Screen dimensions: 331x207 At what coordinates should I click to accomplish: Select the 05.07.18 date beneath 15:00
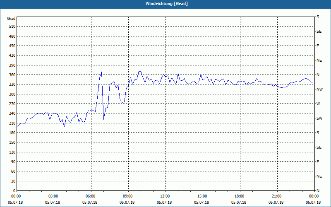tap(201, 202)
